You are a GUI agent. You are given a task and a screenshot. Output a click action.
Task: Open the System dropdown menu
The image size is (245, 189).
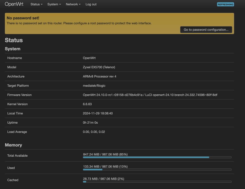[54, 4]
